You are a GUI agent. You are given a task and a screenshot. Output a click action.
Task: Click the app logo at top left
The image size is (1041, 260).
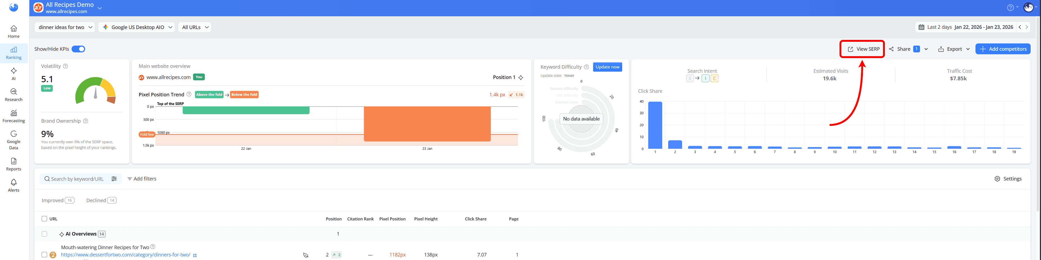pos(14,7)
